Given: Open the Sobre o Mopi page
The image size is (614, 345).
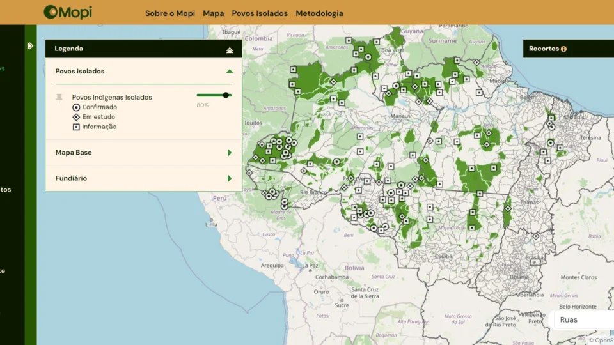Looking at the screenshot, I should [x=169, y=13].
